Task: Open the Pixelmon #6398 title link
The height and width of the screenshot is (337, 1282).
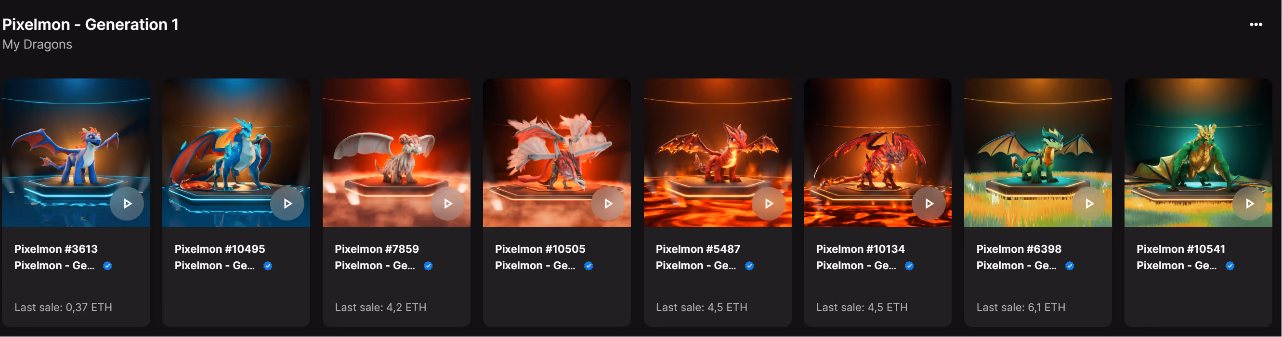Action: (1019, 249)
